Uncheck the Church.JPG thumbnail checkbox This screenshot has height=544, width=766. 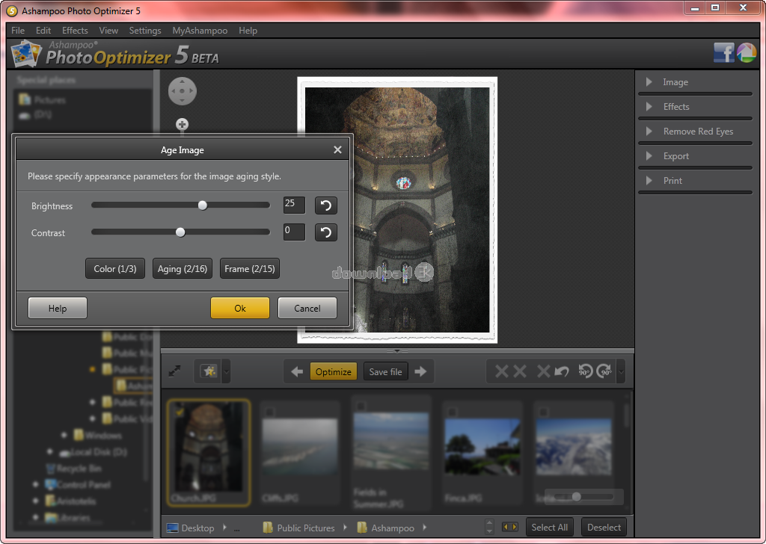point(180,412)
